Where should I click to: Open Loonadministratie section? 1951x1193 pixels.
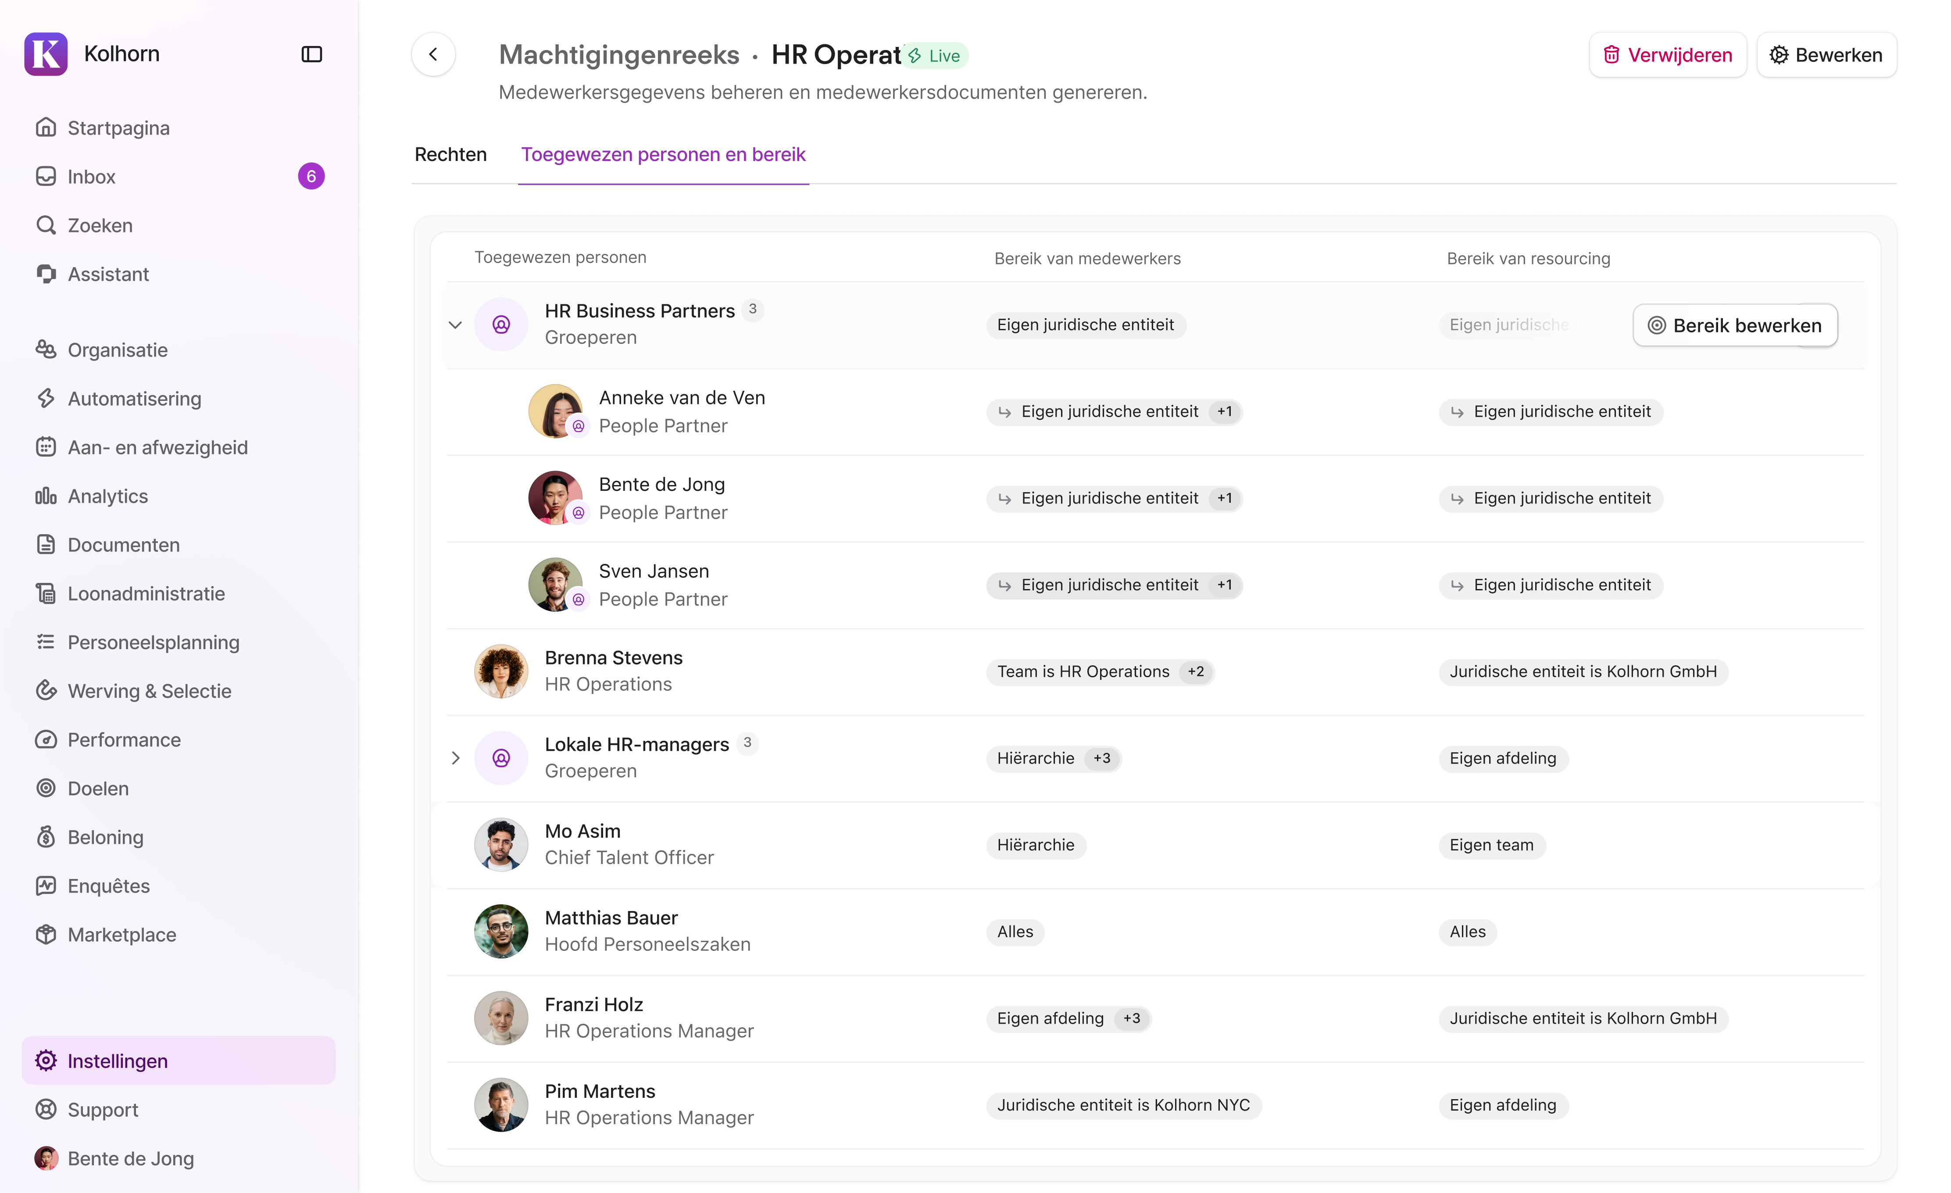point(146,593)
